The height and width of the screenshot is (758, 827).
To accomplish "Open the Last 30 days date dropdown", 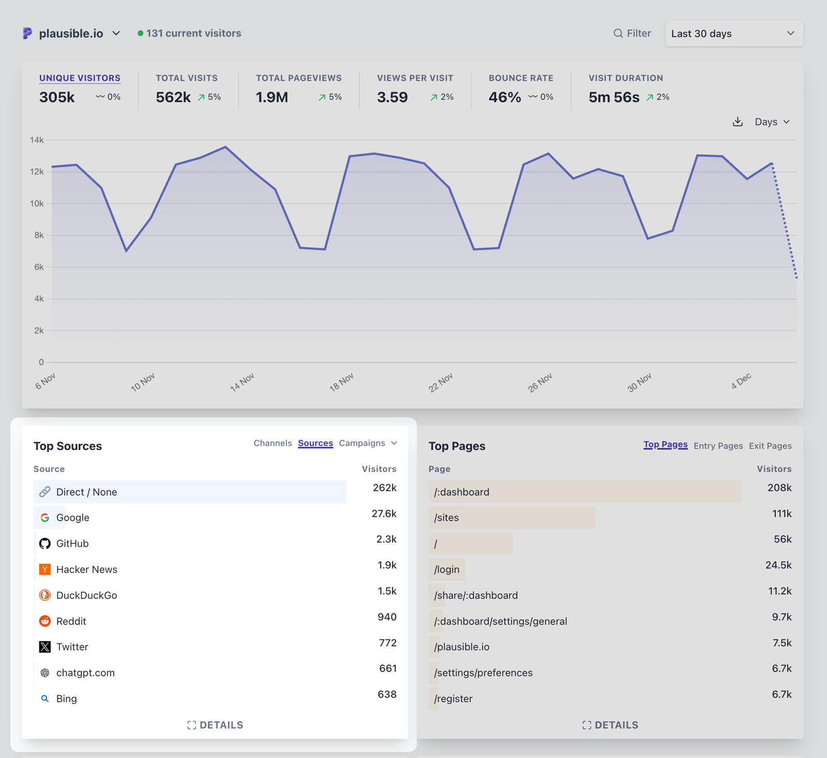I will tap(733, 34).
